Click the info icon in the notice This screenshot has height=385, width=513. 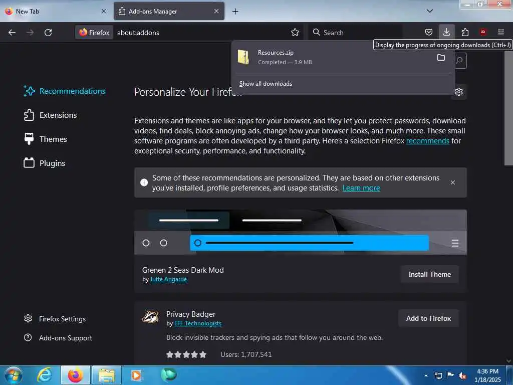coord(144,182)
